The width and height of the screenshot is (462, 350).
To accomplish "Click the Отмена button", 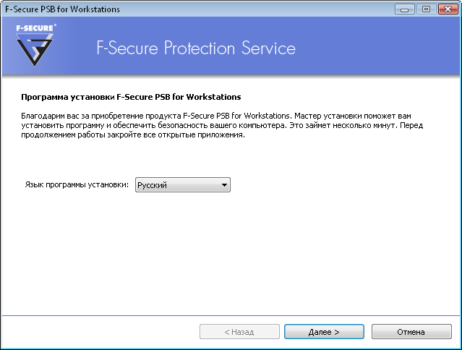I will (x=410, y=332).
